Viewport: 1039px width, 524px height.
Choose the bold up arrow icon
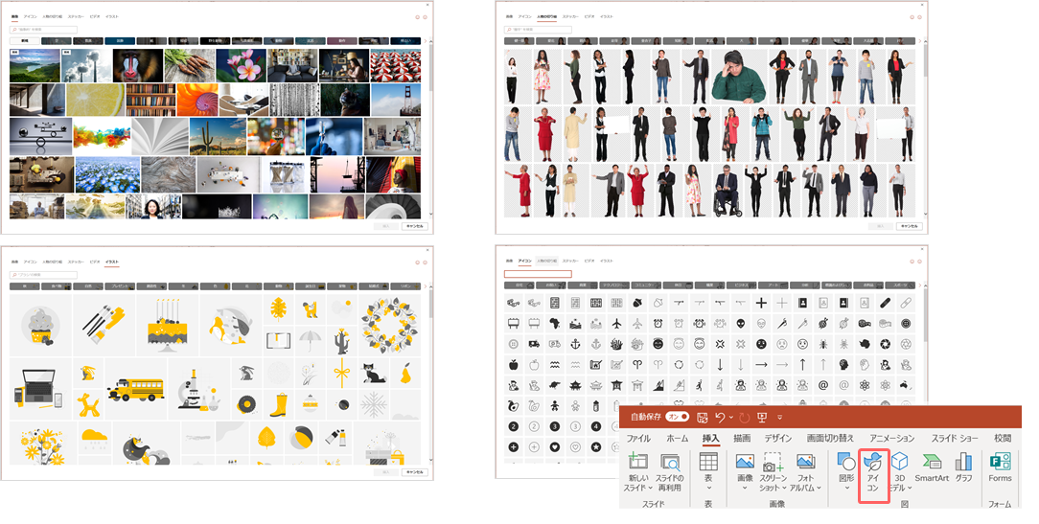click(802, 364)
